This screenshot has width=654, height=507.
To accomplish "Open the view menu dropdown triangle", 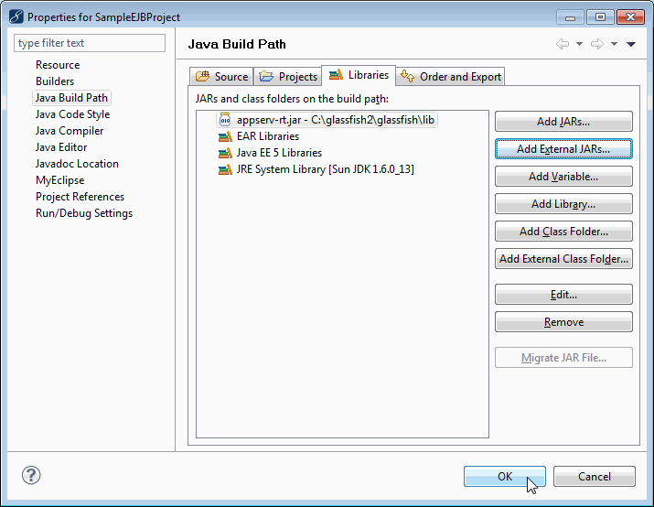I will (x=631, y=44).
